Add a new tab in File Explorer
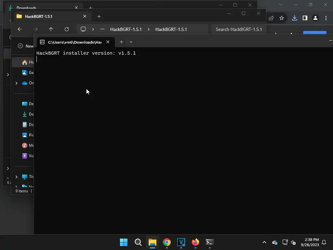This screenshot has width=333, height=250. pos(99,16)
